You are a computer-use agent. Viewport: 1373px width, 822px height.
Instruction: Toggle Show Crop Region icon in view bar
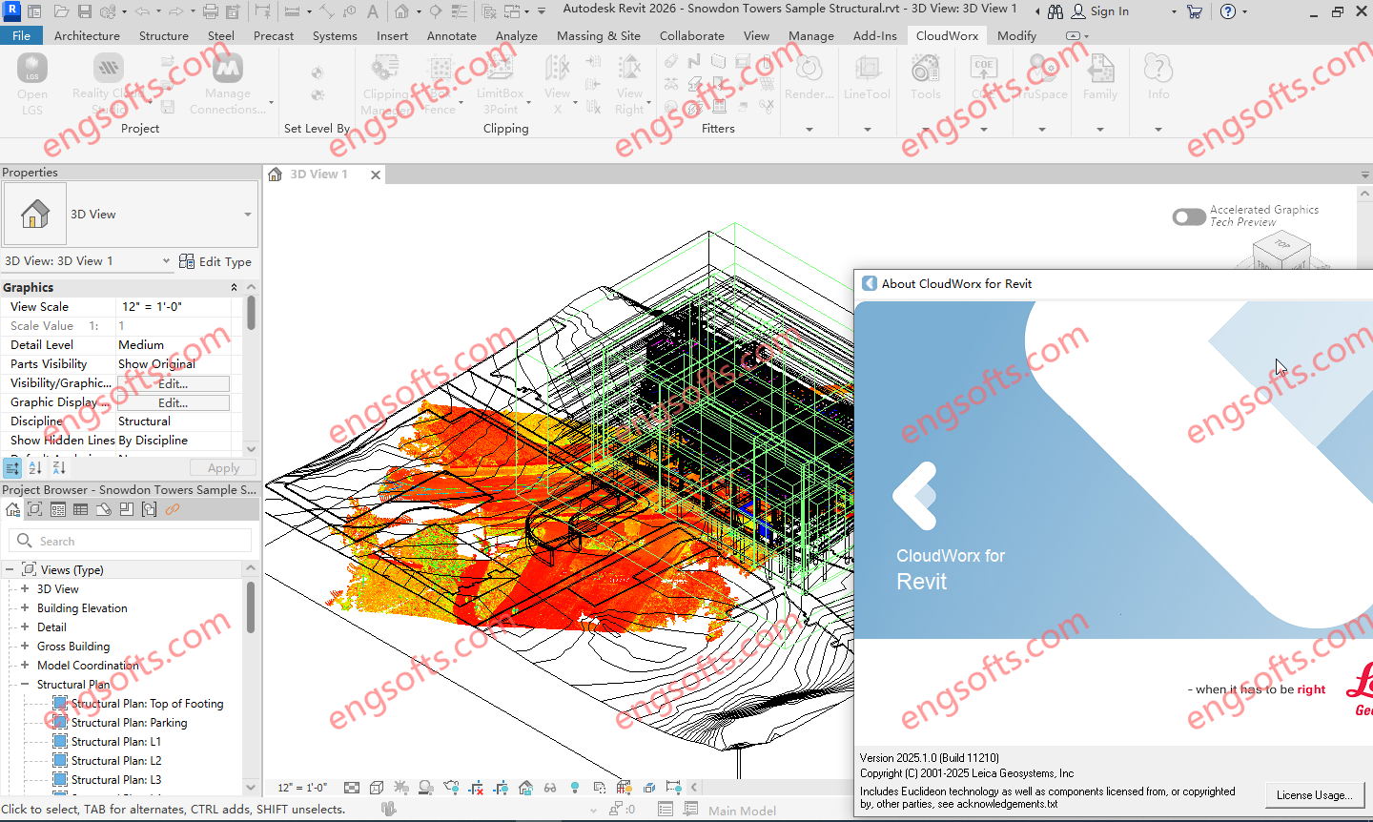pyautogui.click(x=501, y=788)
